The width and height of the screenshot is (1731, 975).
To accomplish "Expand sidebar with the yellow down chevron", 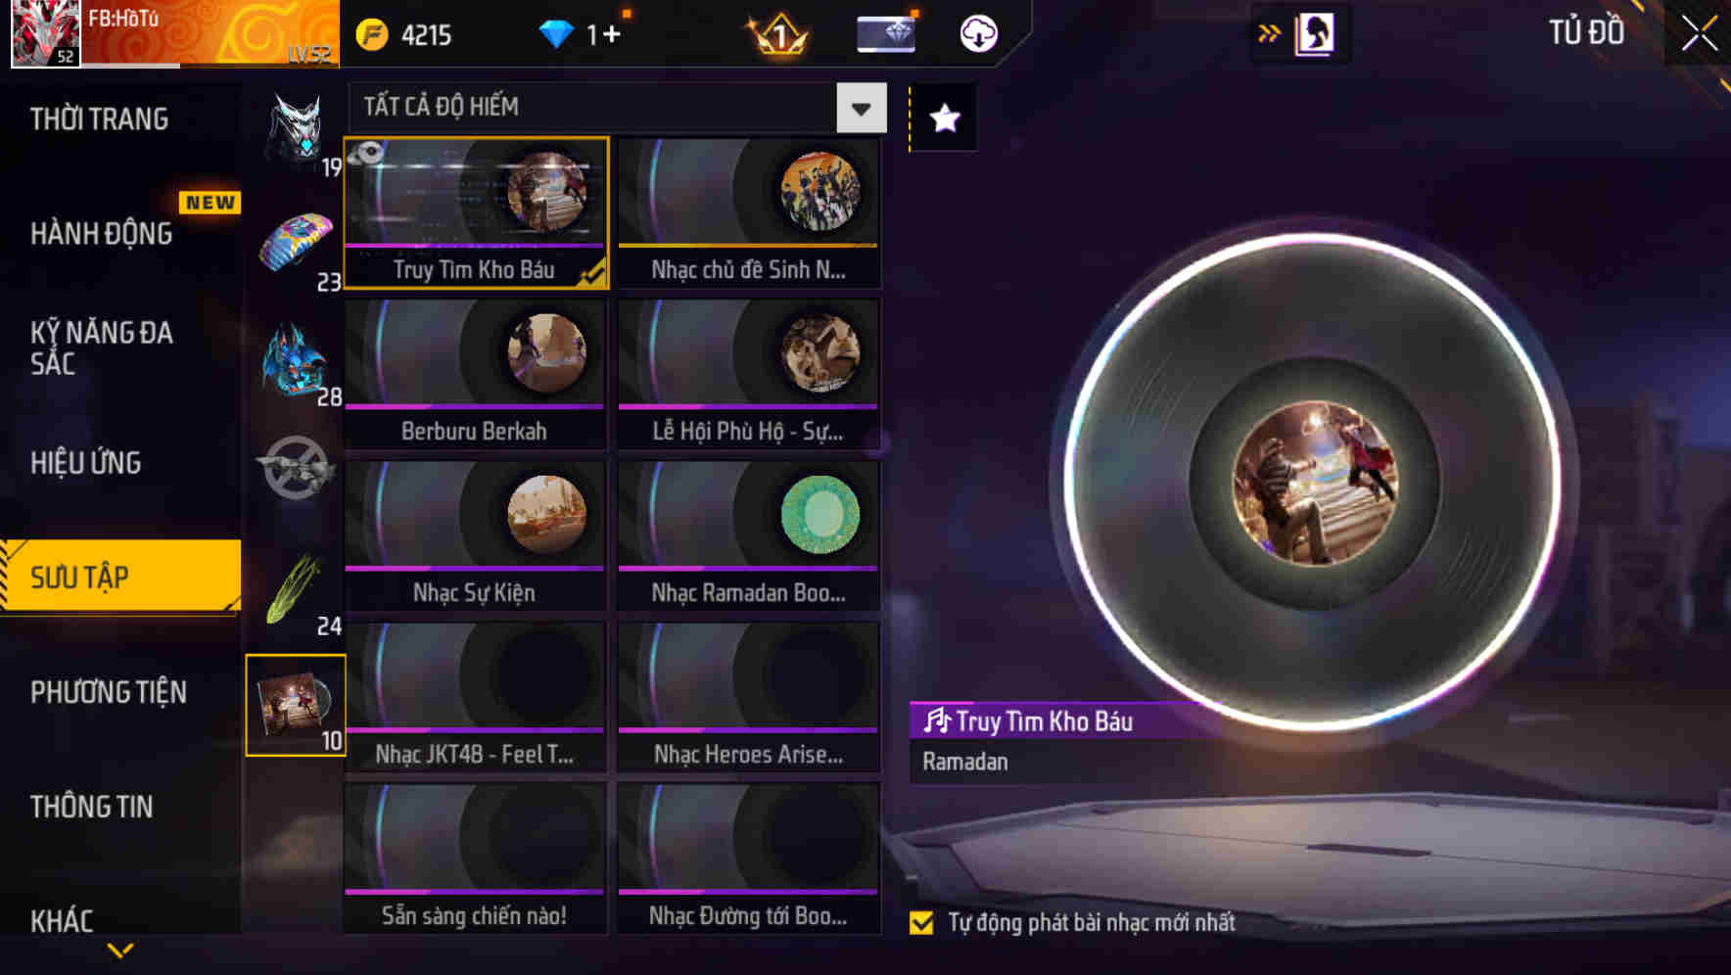I will click(120, 950).
